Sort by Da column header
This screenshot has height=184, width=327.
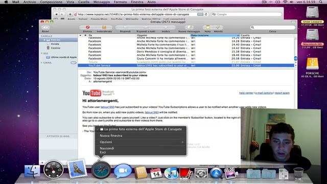point(111,35)
